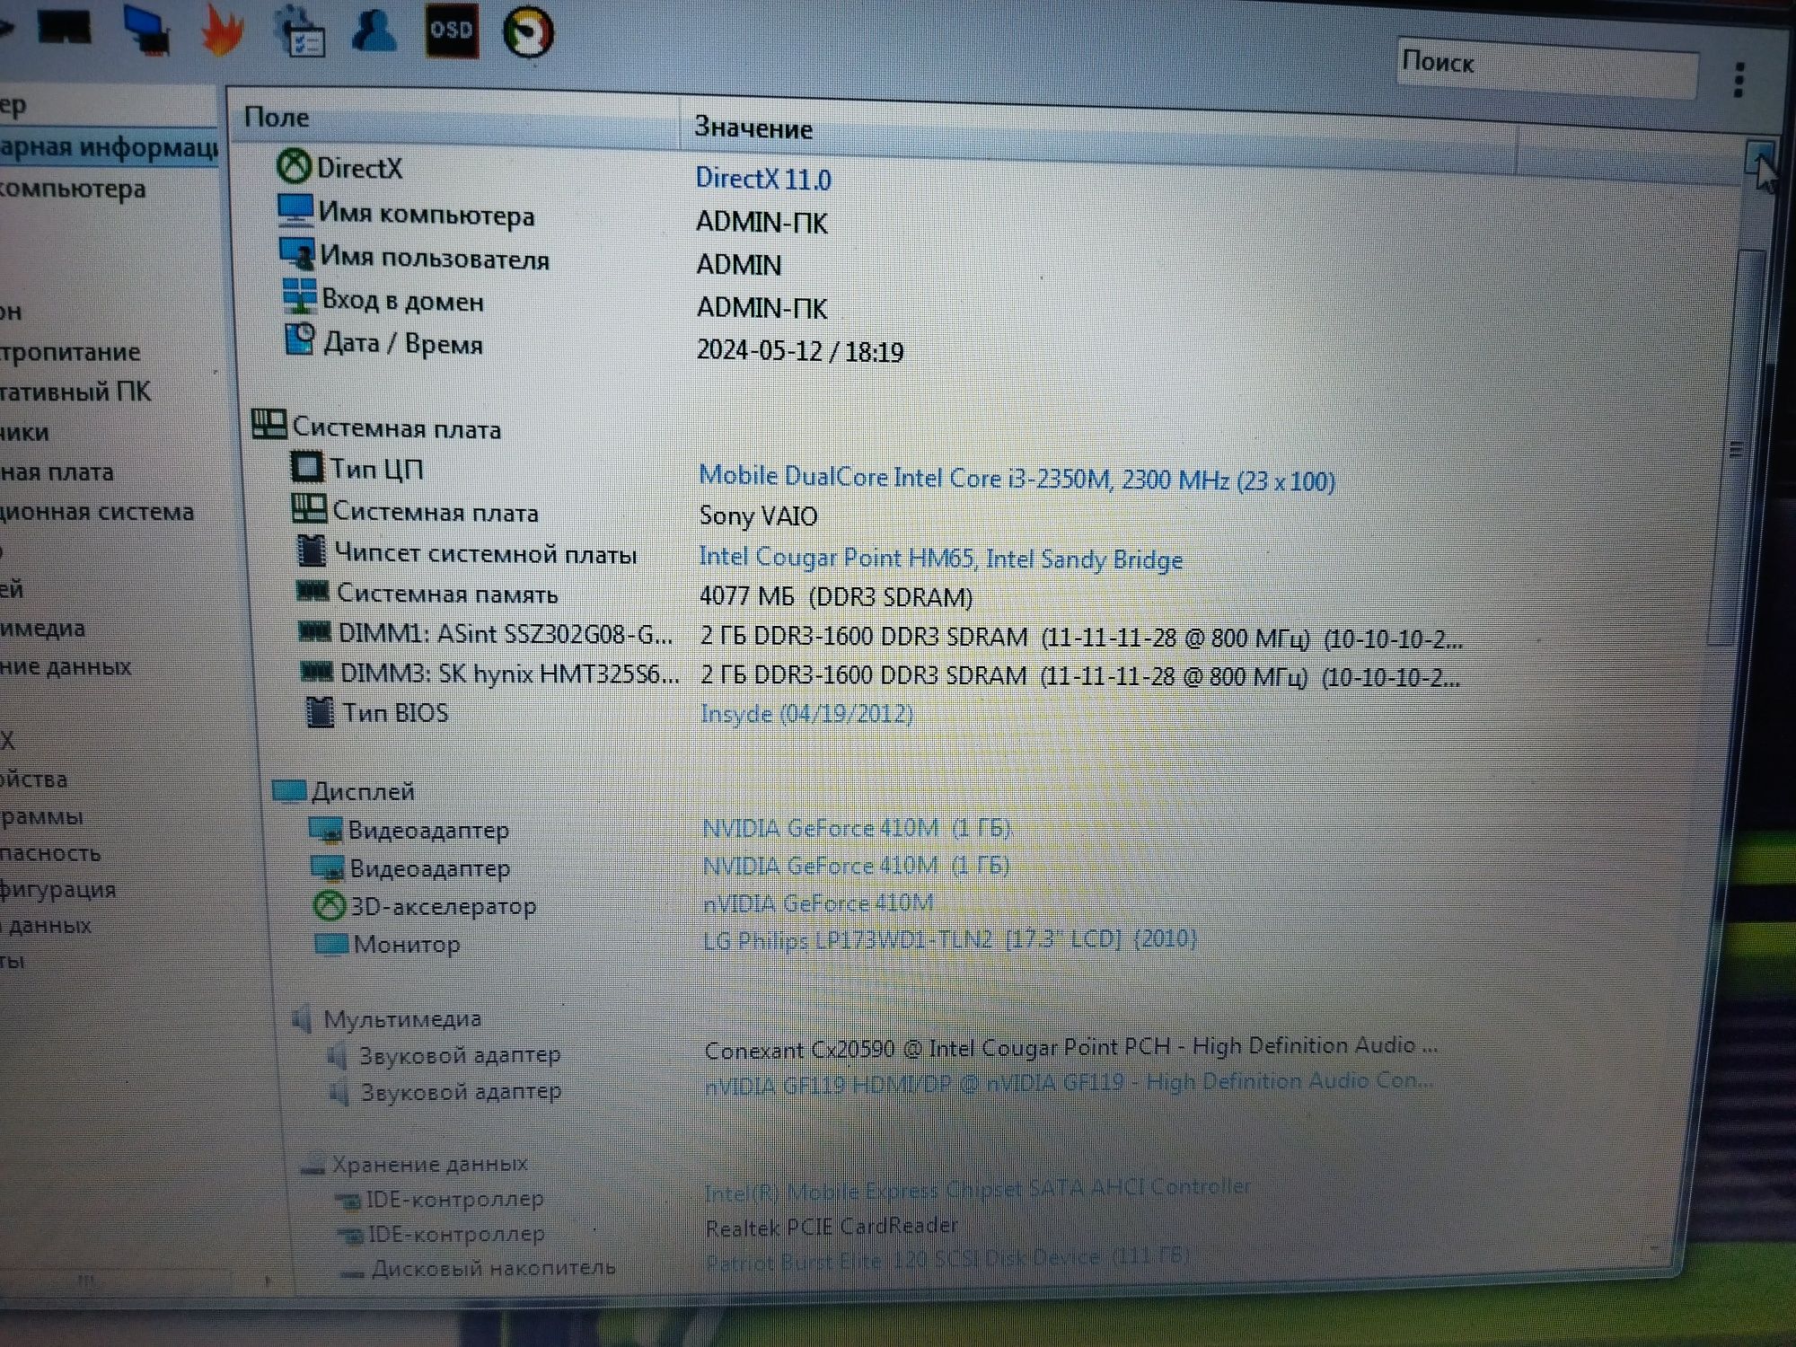Click the Системная плата section header text
This screenshot has height=1347, width=1796.
click(396, 428)
